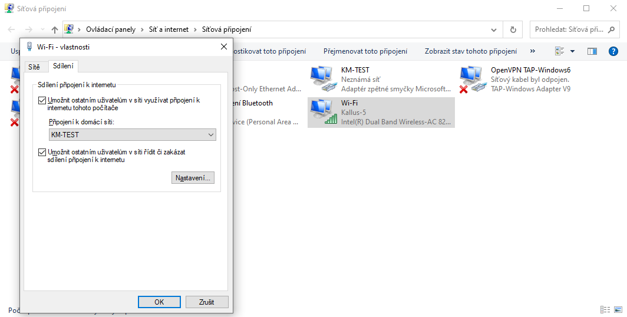
Task: Click TAP-Windows Adapter V9 text
Action: pos(530,89)
